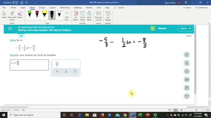The width and height of the screenshot is (211, 118).
Task: Select the red pen
Action: (x=37, y=14)
